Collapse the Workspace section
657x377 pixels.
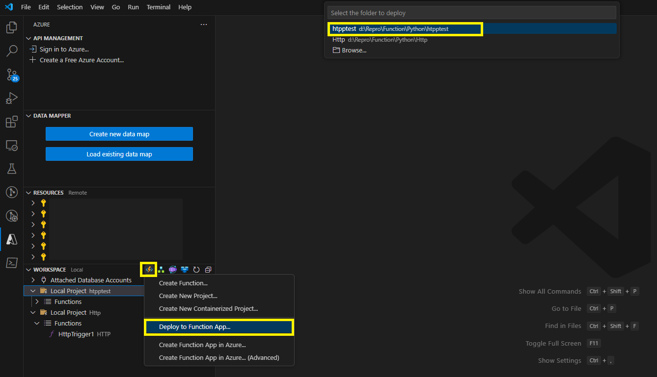[x=28, y=270]
